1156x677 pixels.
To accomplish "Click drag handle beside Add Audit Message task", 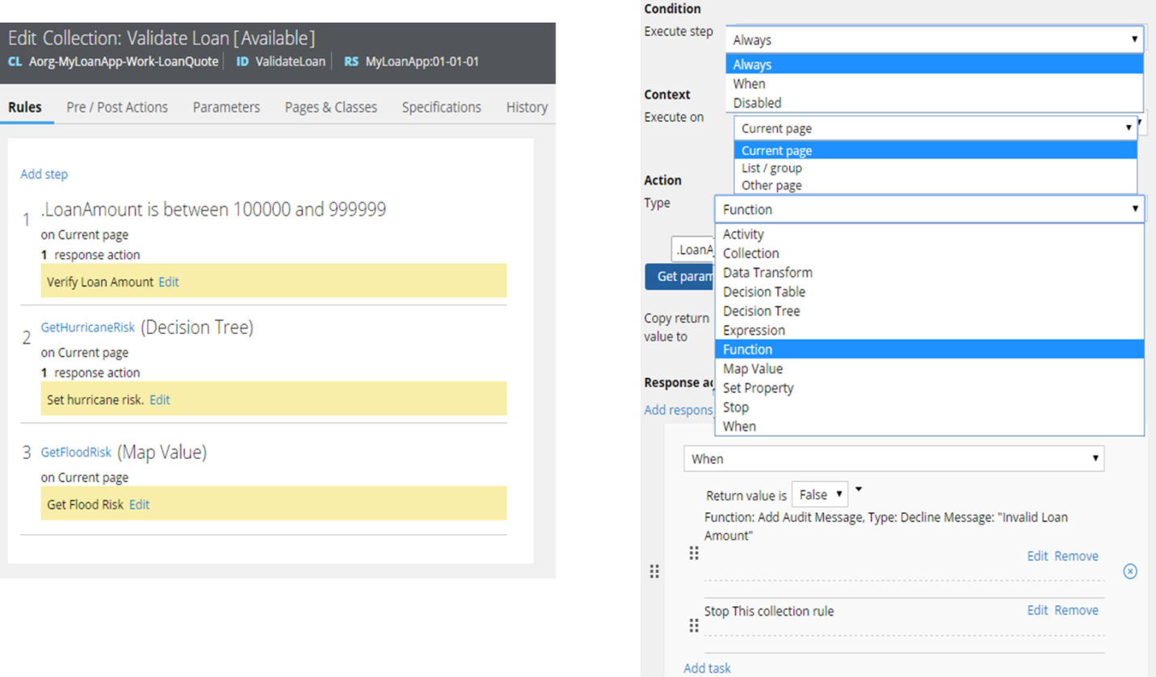I will tap(693, 553).
